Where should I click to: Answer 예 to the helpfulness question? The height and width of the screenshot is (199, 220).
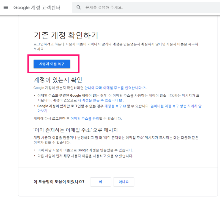click(x=101, y=182)
